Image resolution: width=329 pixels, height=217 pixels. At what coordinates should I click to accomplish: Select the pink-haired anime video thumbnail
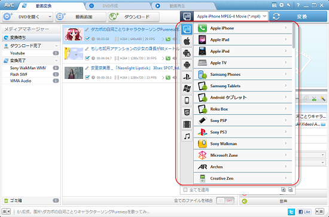coord(74,34)
